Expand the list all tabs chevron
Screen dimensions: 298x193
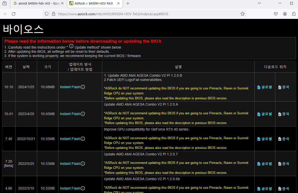tap(259, 3)
